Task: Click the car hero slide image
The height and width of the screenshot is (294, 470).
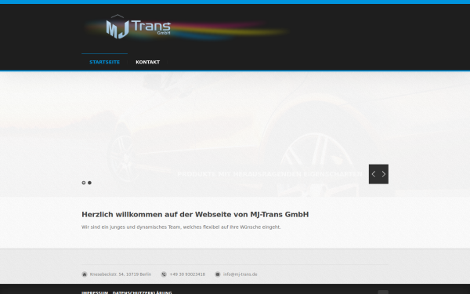Action: pos(235,134)
